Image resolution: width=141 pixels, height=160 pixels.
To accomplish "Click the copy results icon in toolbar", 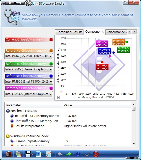I will coord(18,154).
